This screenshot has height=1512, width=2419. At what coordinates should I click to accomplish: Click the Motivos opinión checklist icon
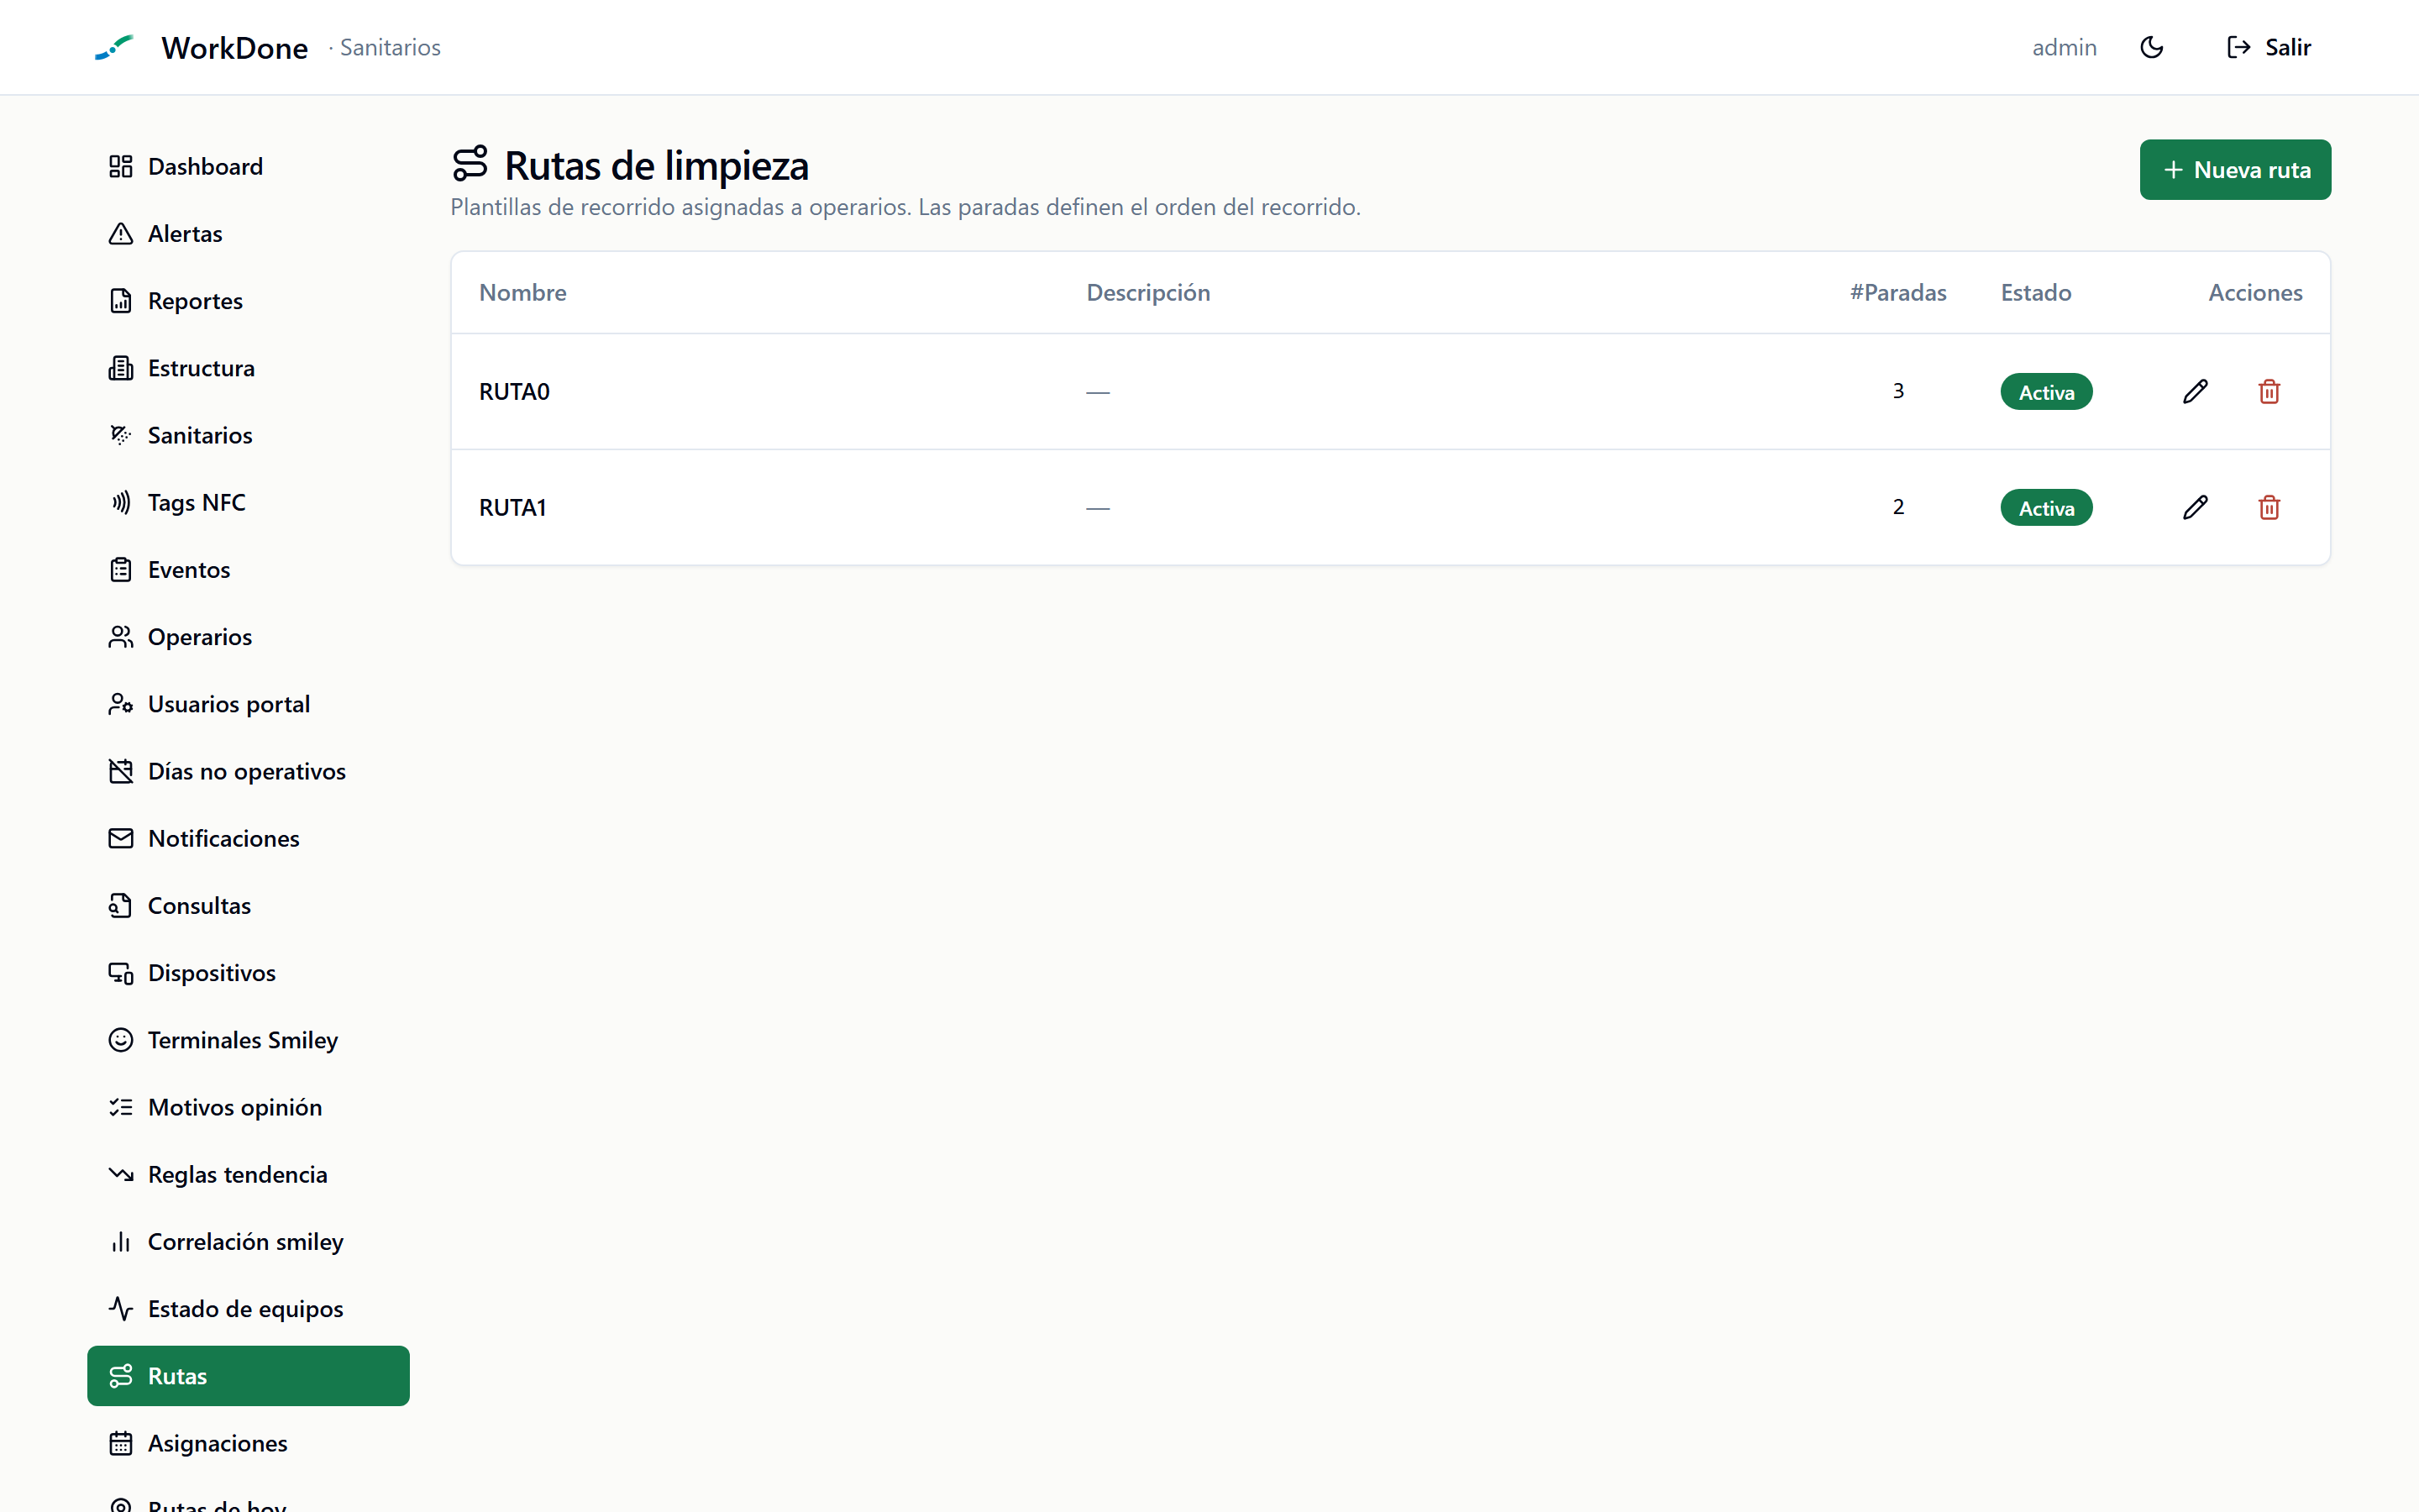pos(121,1107)
